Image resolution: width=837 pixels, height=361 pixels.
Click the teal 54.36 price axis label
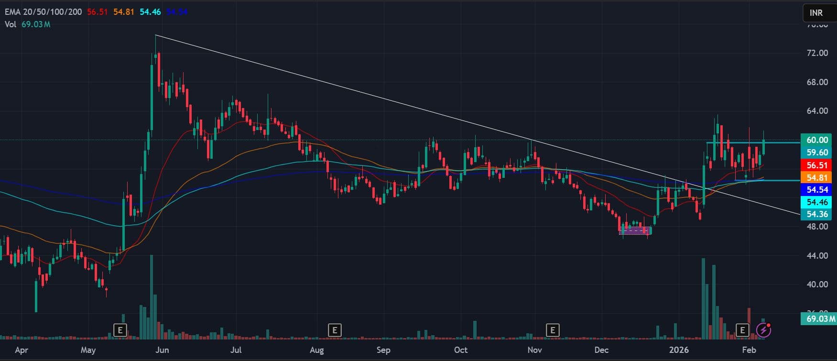point(817,214)
